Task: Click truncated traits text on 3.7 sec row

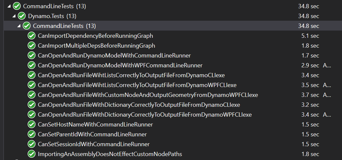Action: tap(327, 95)
